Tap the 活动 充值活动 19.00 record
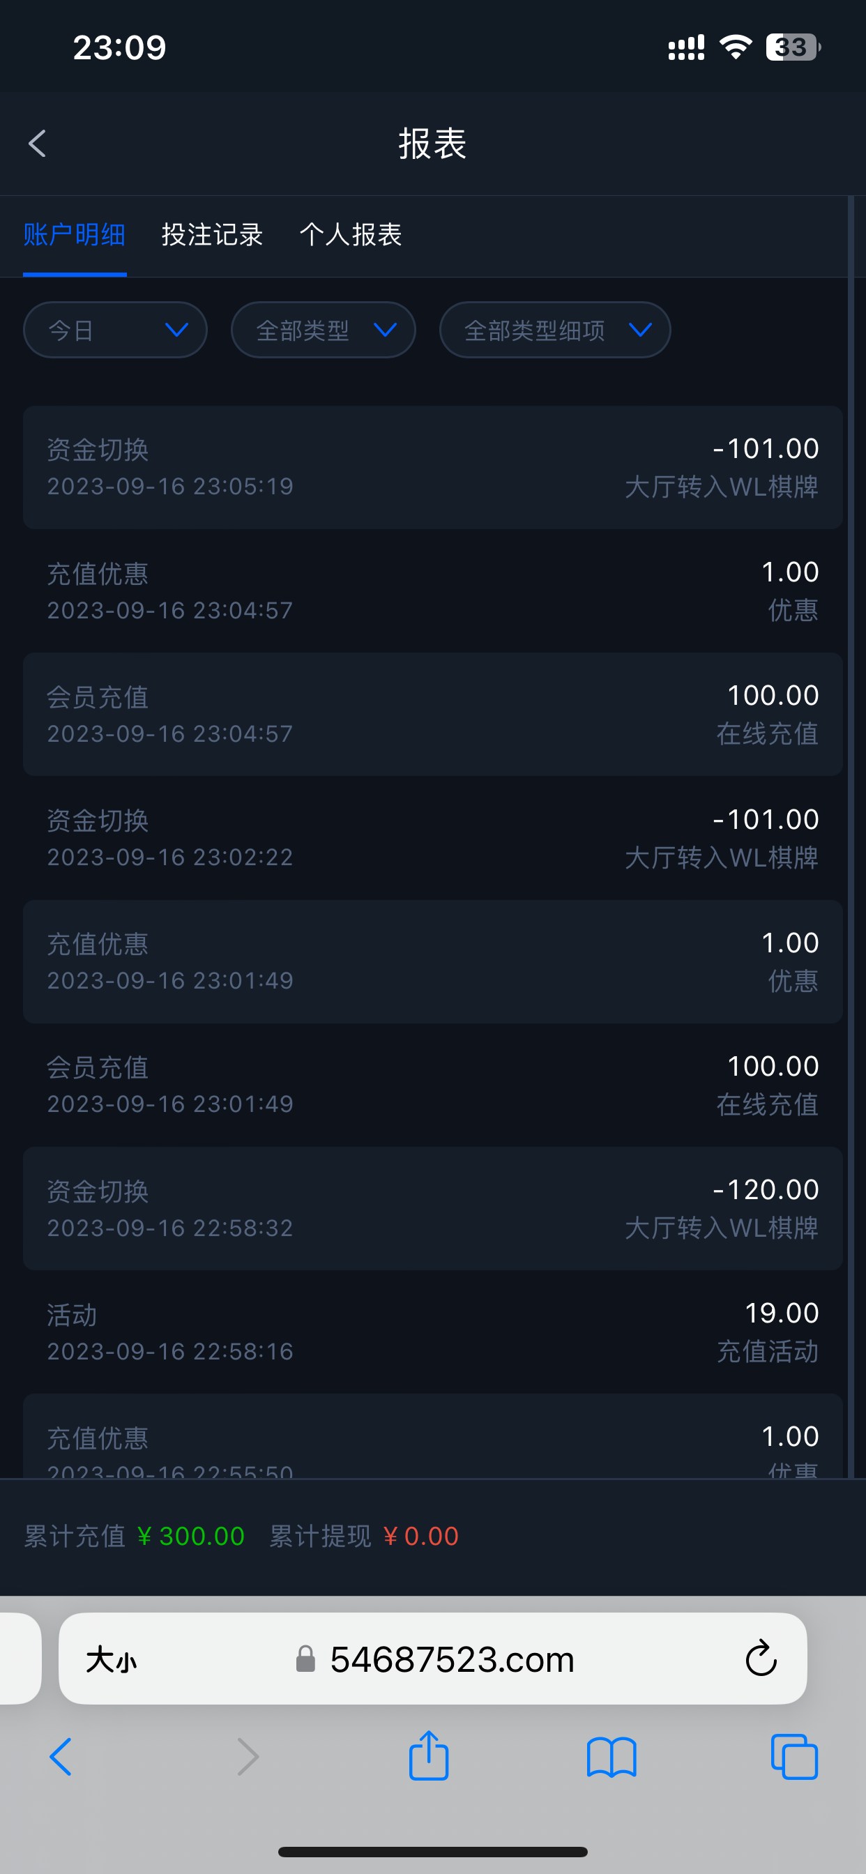Screen dimensions: 866x1874 click(x=432, y=1332)
